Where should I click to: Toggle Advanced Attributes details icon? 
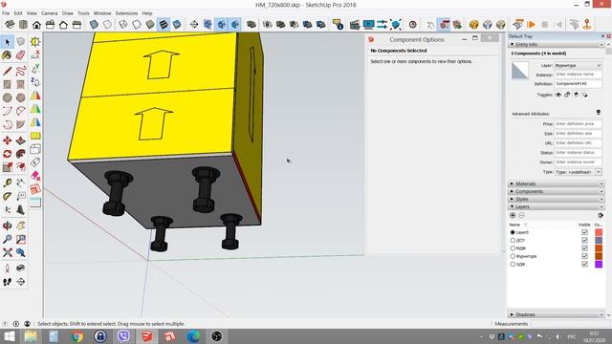(x=598, y=113)
